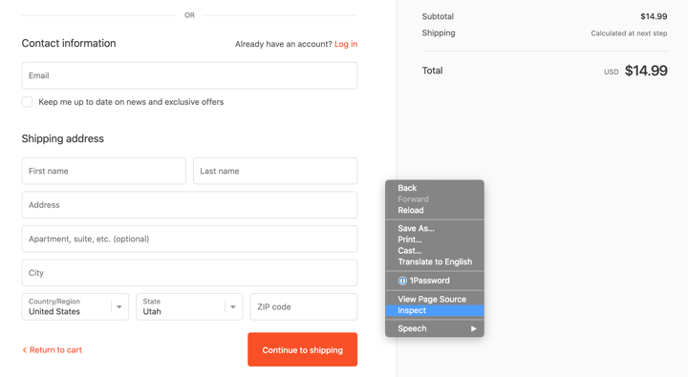Click 'Calculated at next step' text
Image resolution: width=688 pixels, height=377 pixels.
pyautogui.click(x=629, y=33)
